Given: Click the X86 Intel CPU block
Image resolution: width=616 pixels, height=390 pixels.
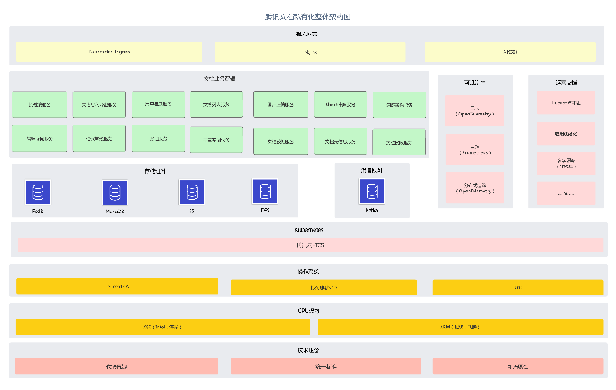Looking at the screenshot, I should tap(163, 327).
